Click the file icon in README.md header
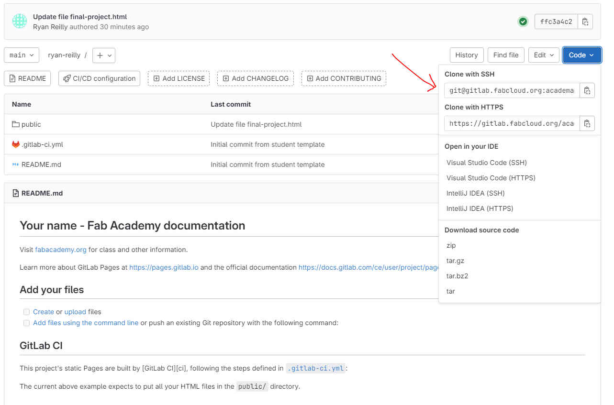The height and width of the screenshot is (405, 614). coord(16,193)
